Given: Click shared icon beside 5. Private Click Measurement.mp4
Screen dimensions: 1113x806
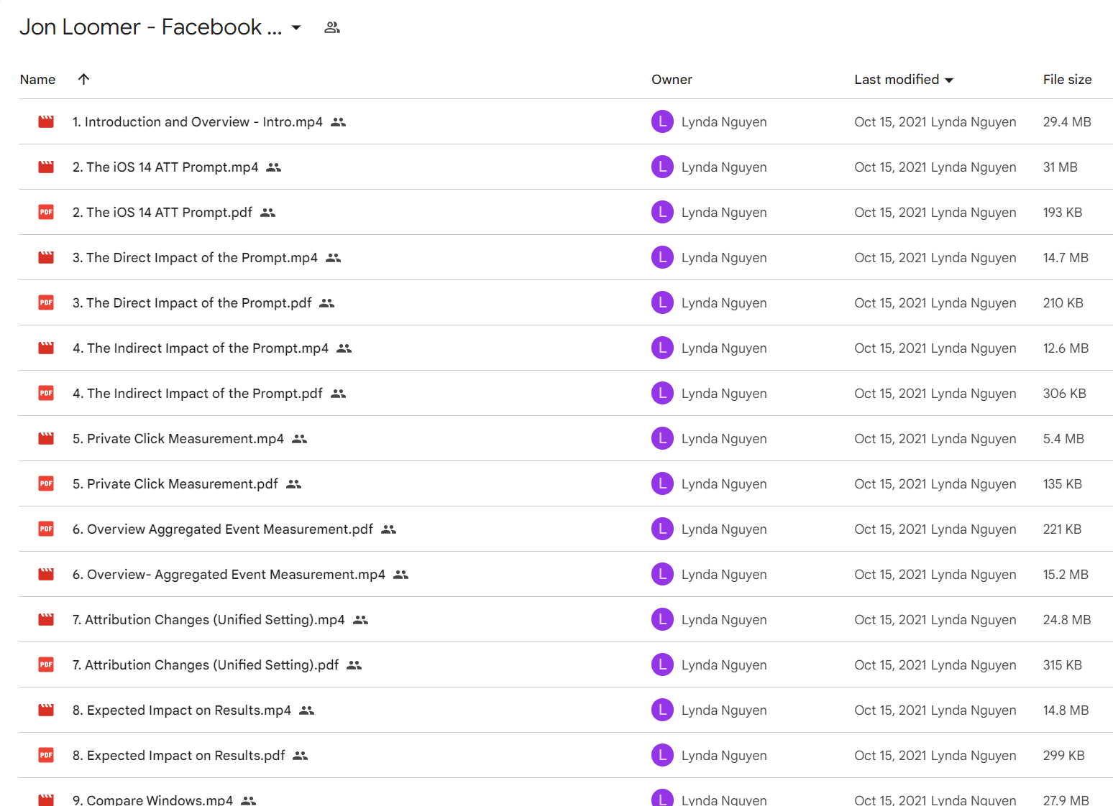Looking at the screenshot, I should click(x=299, y=439).
